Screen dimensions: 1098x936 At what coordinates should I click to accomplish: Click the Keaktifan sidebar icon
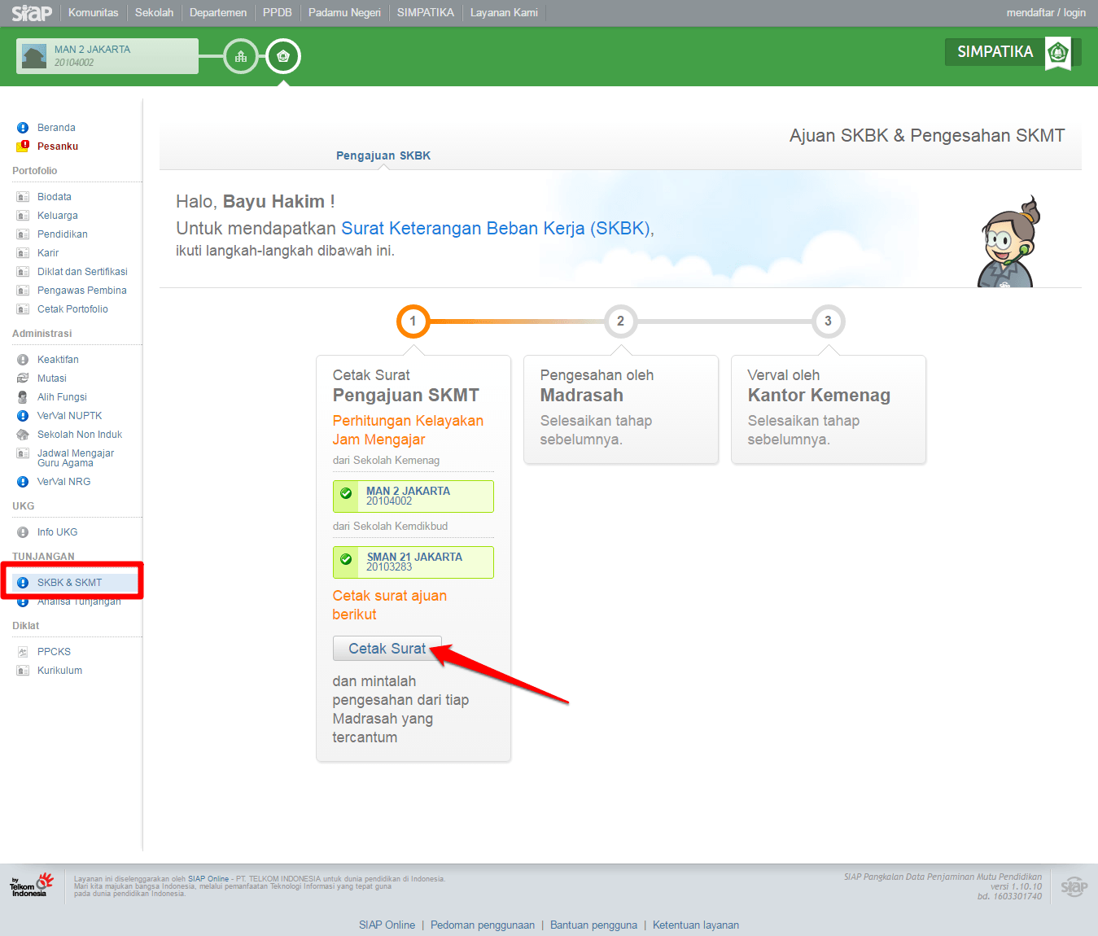pyautogui.click(x=23, y=360)
